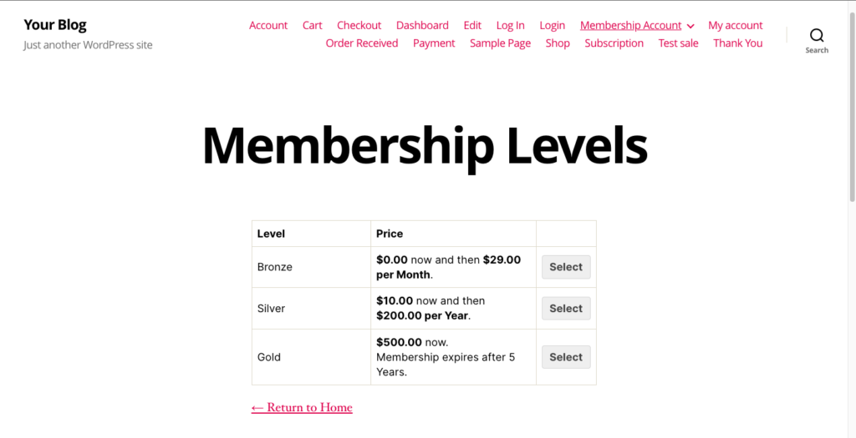
Task: Visit the Test sale page
Action: point(678,43)
